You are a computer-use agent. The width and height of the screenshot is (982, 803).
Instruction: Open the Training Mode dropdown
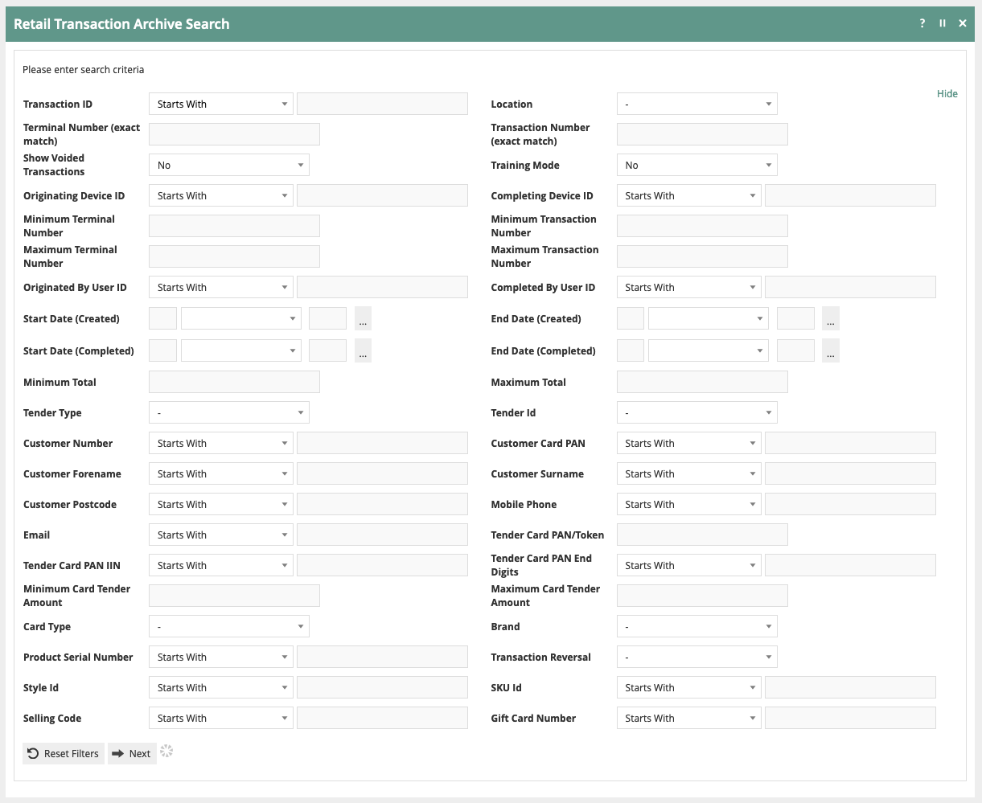pos(696,166)
